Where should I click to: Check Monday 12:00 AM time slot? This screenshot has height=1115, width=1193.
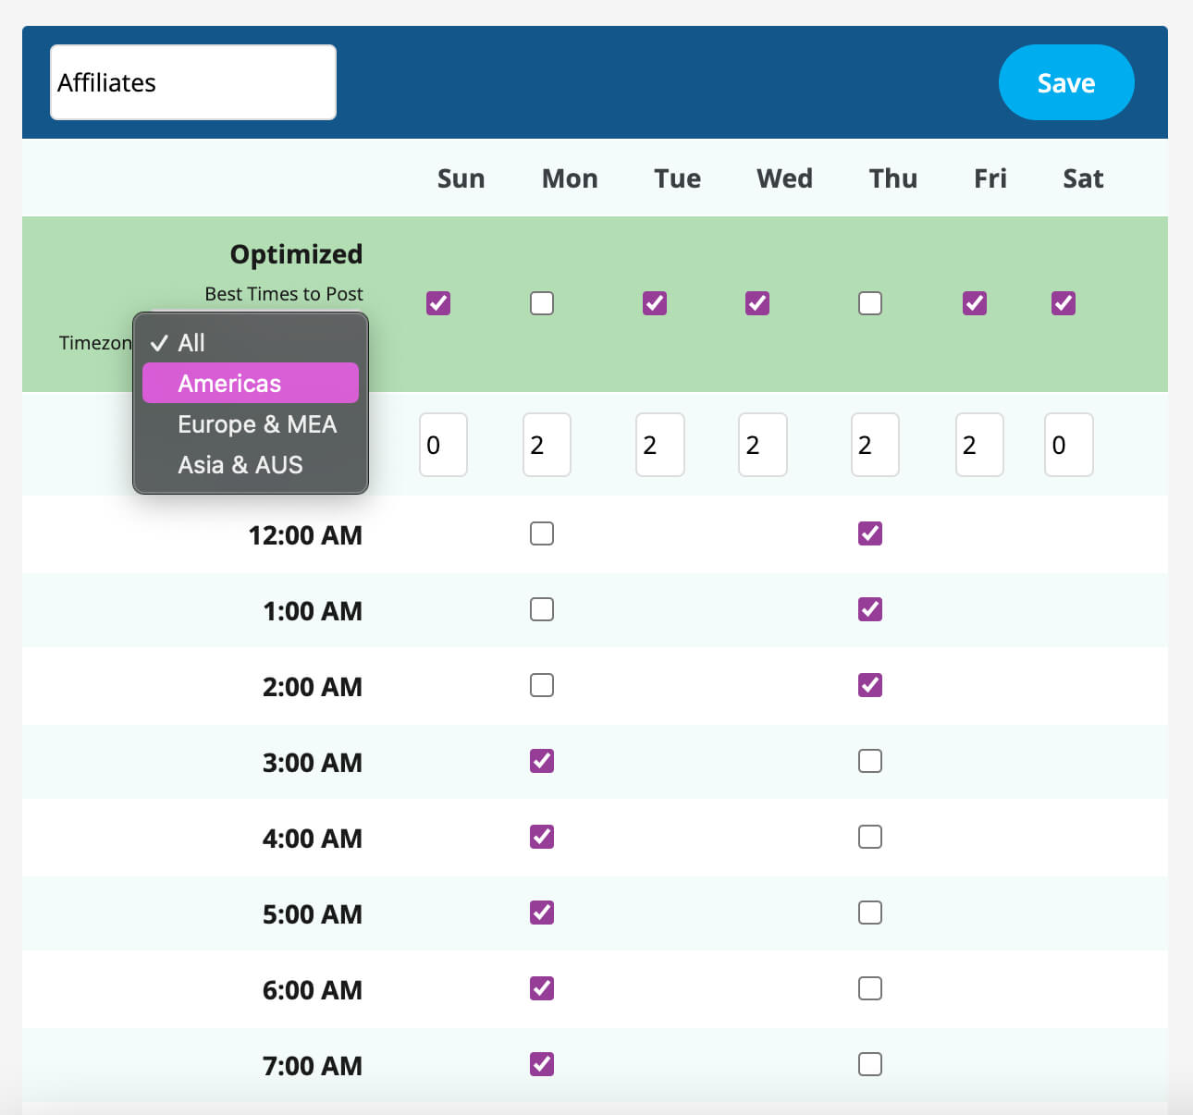(542, 533)
